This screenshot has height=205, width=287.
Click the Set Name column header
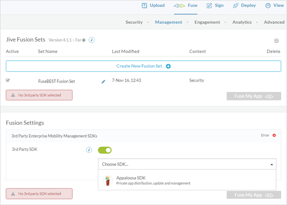pyautogui.click(x=48, y=51)
